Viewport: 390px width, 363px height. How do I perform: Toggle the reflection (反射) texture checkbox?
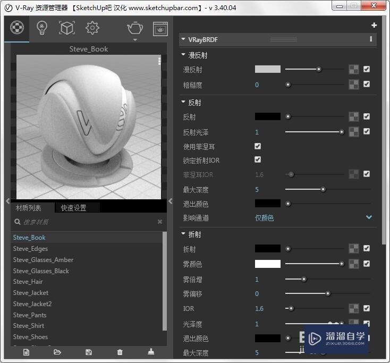tap(367, 116)
